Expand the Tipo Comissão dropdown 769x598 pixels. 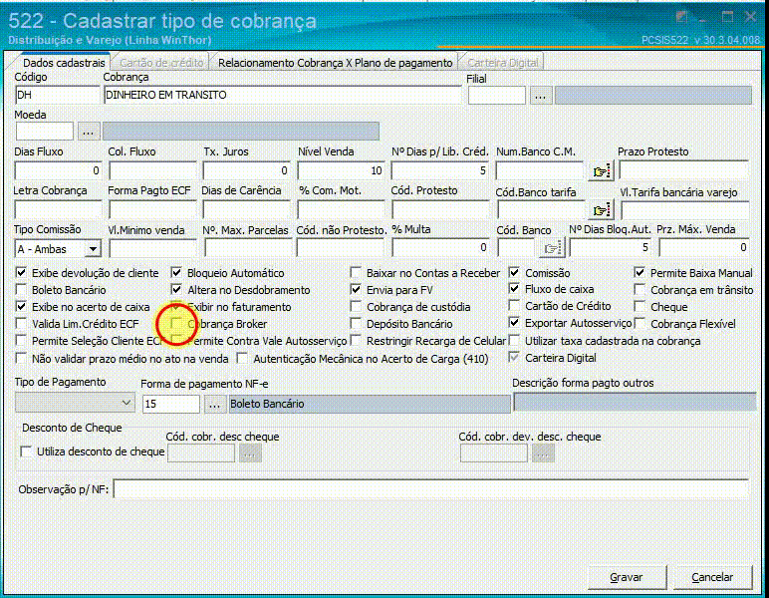pos(93,249)
